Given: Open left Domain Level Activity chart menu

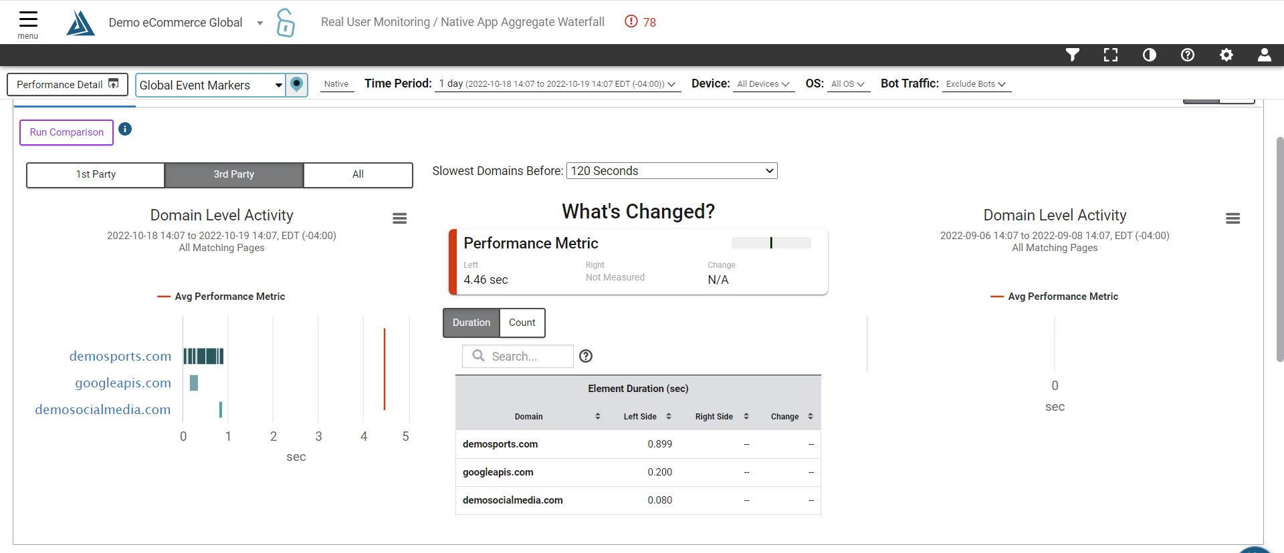Looking at the screenshot, I should tap(400, 218).
